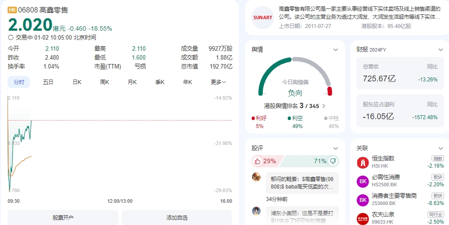Click the thumbs-down icon in 股评

[333, 161]
